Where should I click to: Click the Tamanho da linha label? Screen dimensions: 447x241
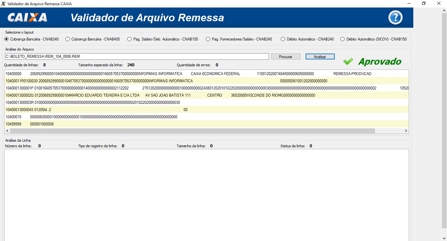(191, 146)
